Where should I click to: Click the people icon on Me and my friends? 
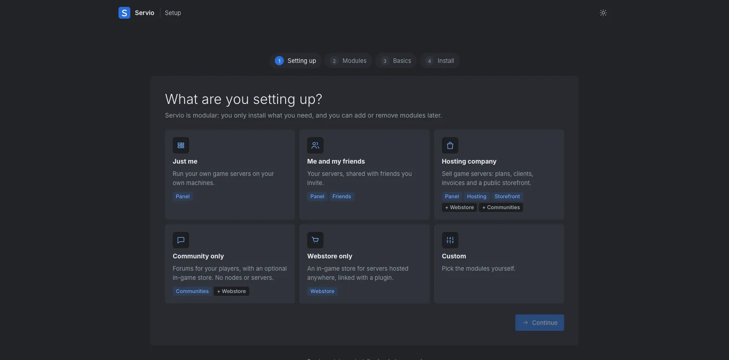pyautogui.click(x=315, y=145)
